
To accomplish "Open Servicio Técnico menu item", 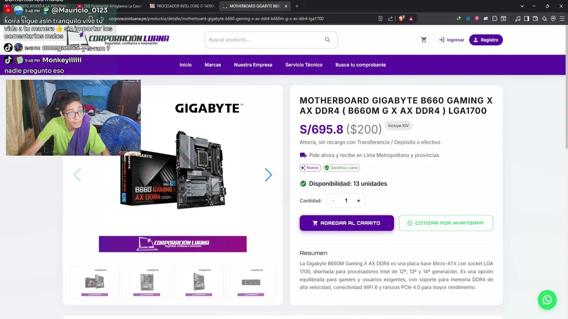I will pyautogui.click(x=304, y=65).
